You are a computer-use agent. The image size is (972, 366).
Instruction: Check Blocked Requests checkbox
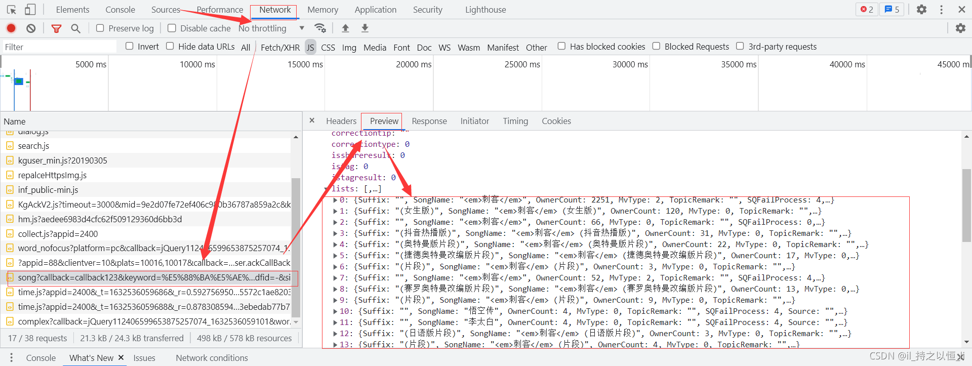tap(656, 46)
